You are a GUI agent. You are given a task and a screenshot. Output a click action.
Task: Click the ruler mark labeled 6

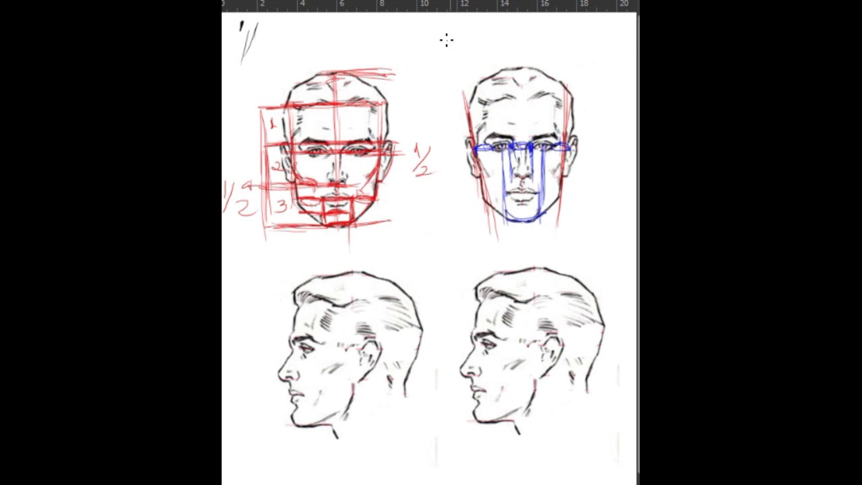point(341,4)
